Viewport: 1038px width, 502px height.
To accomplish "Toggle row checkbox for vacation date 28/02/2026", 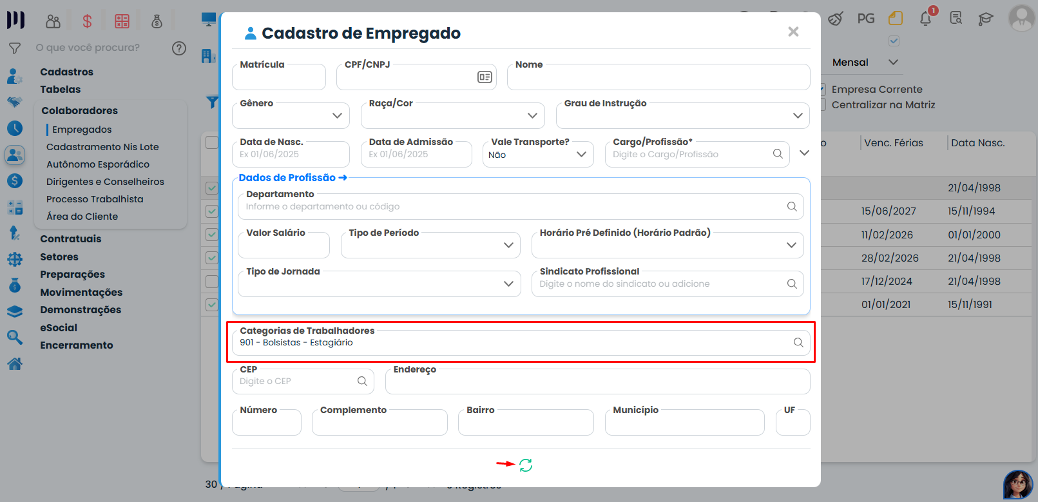I will (212, 258).
